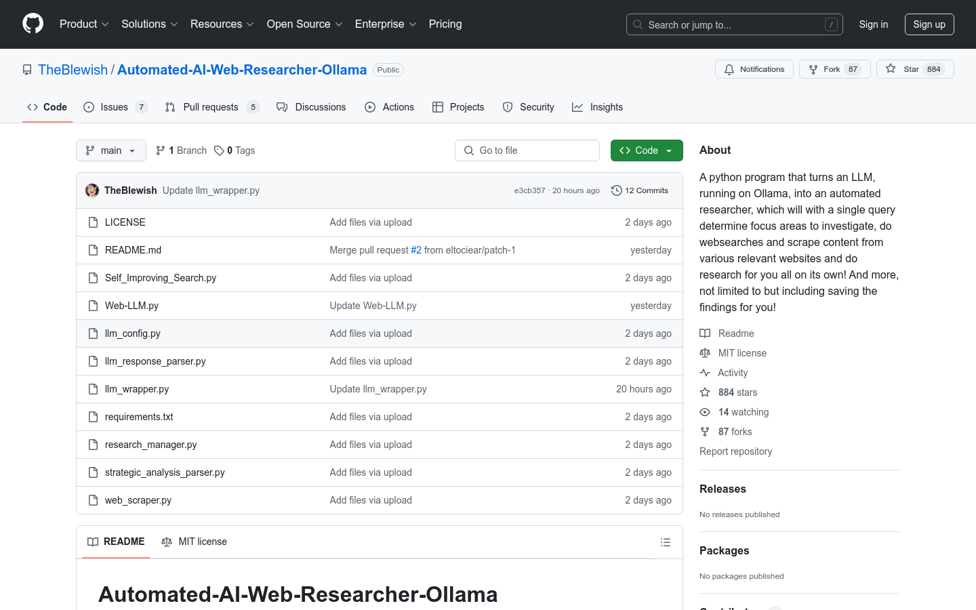976x610 pixels.
Task: Open the README outline list icon
Action: pyautogui.click(x=666, y=542)
